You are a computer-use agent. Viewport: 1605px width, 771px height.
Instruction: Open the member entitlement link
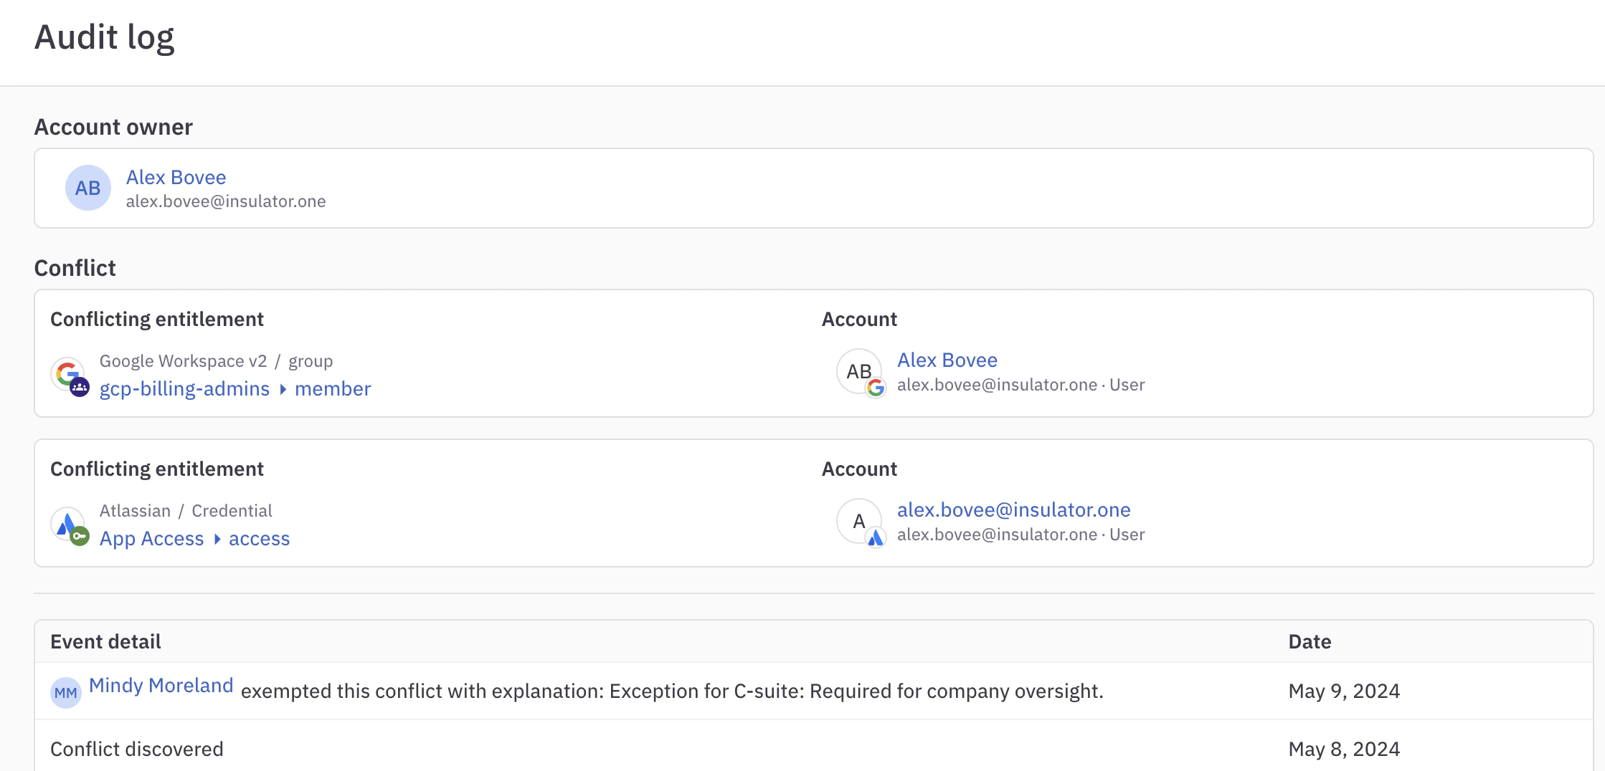point(333,388)
